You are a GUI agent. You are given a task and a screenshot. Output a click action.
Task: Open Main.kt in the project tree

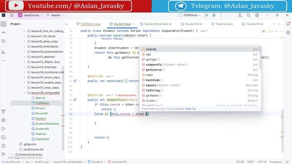(38, 98)
